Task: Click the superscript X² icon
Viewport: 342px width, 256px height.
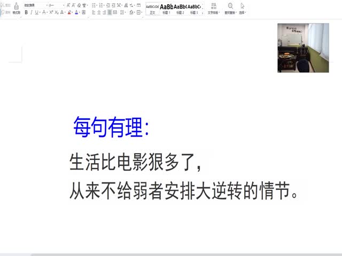Action: (x=51, y=12)
